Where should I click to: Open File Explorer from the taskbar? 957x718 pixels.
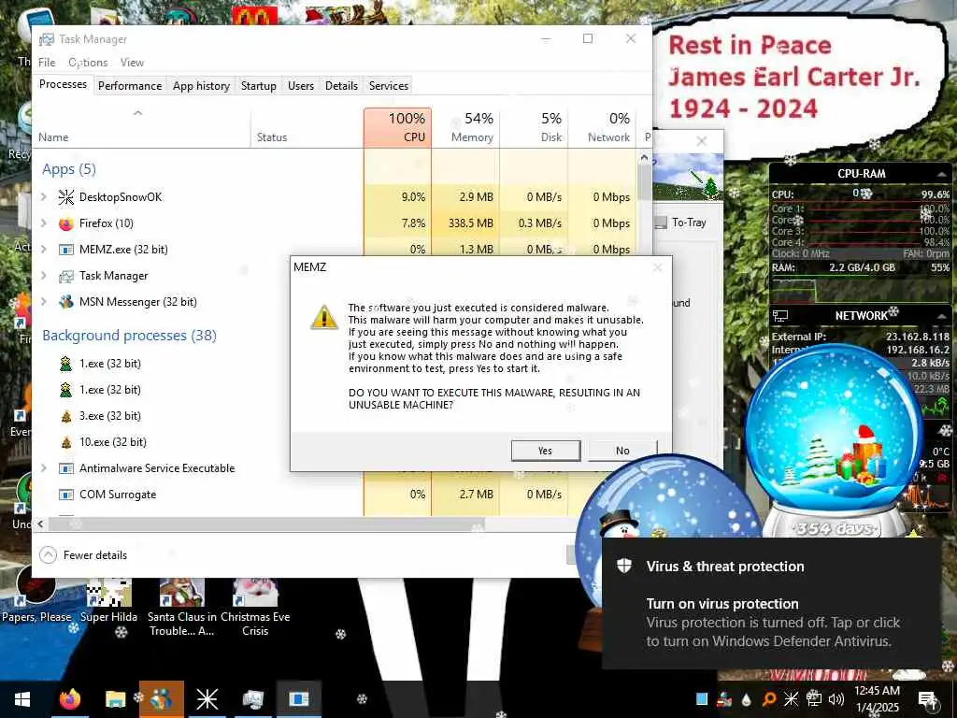(115, 699)
